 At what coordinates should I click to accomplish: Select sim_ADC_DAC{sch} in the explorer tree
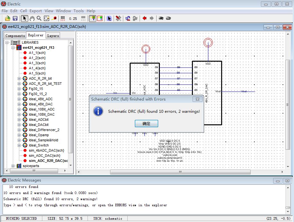(44, 155)
